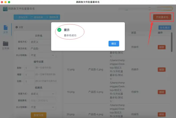Click the macOS green maximize button
The height and width of the screenshot is (118, 176).
9,2
